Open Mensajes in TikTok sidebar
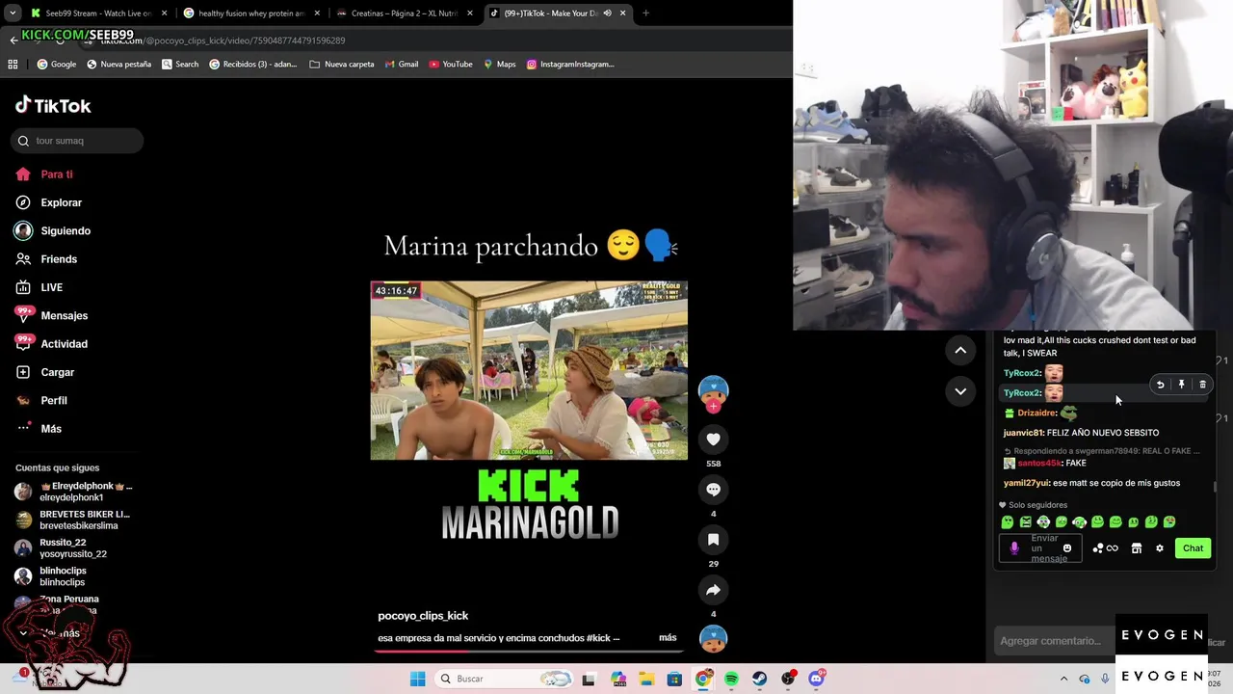Viewport: 1233px width, 694px height. pyautogui.click(x=51, y=315)
